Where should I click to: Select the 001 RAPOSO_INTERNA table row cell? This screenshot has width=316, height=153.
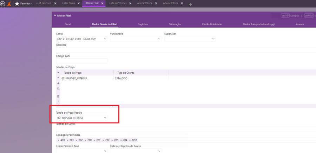[87, 78]
